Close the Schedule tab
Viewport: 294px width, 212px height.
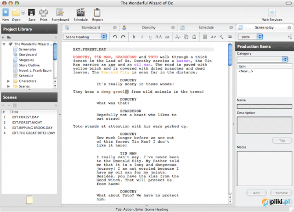(x=231, y=28)
